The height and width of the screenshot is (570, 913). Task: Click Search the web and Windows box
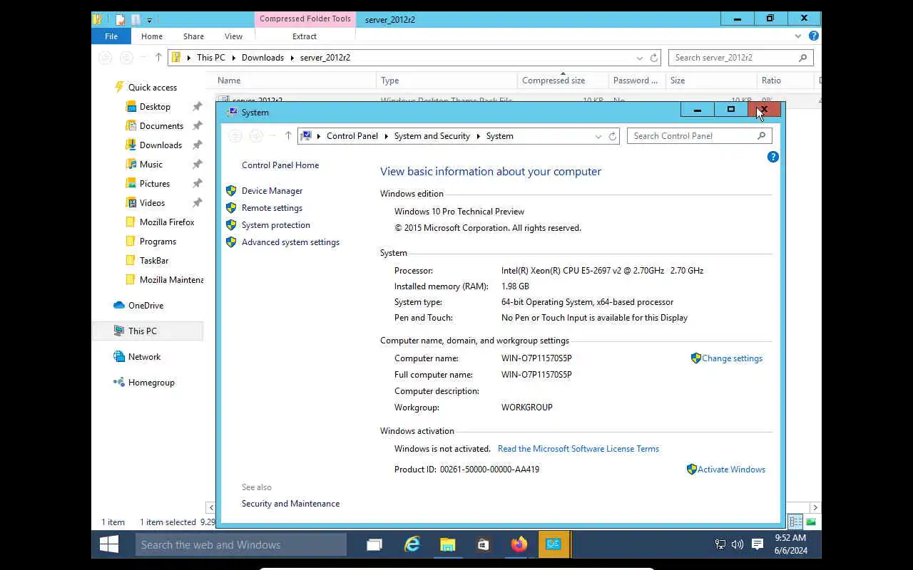[x=240, y=544]
